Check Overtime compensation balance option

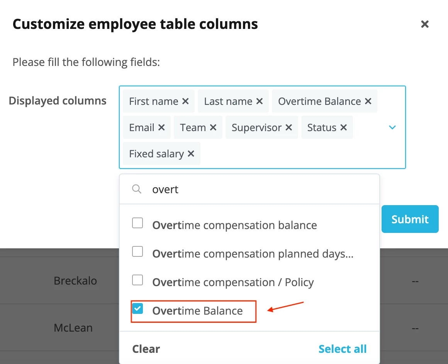pos(137,223)
